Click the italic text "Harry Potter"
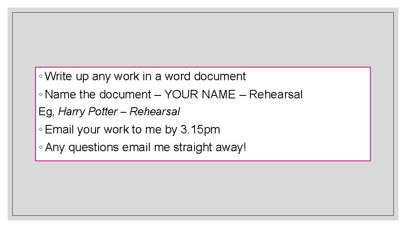406x228 pixels. click(88, 111)
